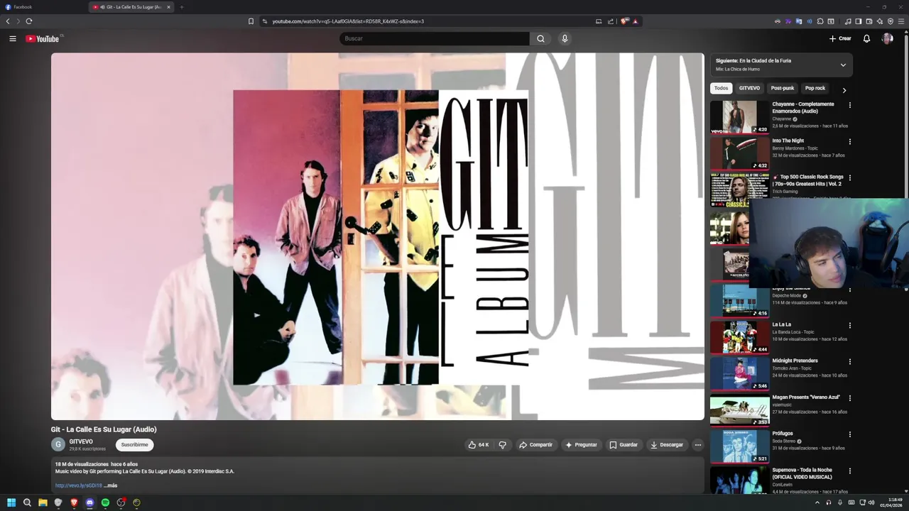The width and height of the screenshot is (909, 511).
Task: Open the GITVEVO channel avatar
Action: click(x=58, y=445)
